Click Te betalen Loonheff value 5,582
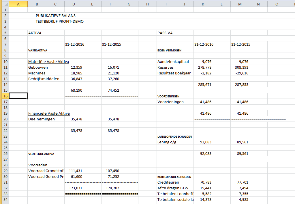Image resolution: width=295 pixels, height=204 pixels. [x=206, y=194]
